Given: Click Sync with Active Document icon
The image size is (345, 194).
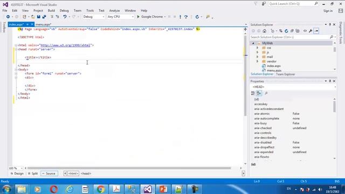Looking at the screenshot, I should point(281,31).
